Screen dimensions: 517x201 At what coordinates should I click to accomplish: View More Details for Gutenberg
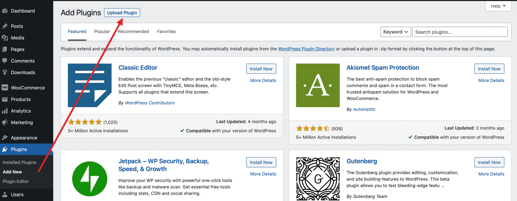[x=491, y=174]
